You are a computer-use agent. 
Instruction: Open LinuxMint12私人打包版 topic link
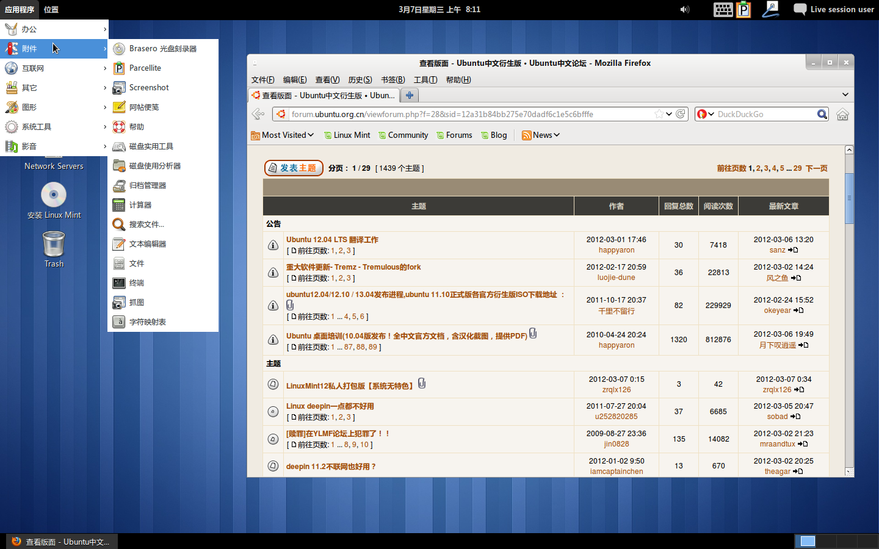350,386
